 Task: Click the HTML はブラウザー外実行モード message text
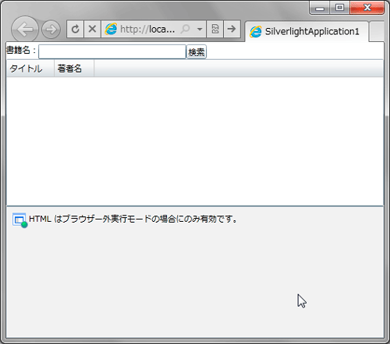(x=133, y=219)
